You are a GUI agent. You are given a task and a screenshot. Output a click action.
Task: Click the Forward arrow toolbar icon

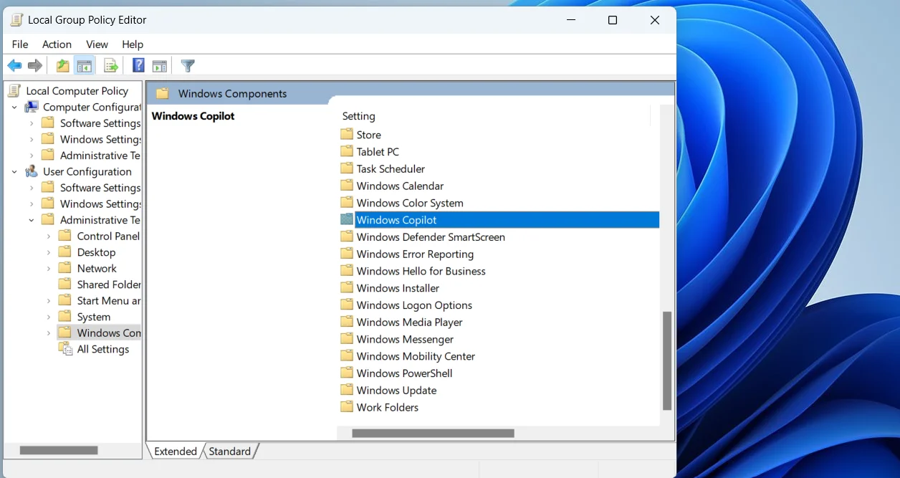coord(35,66)
